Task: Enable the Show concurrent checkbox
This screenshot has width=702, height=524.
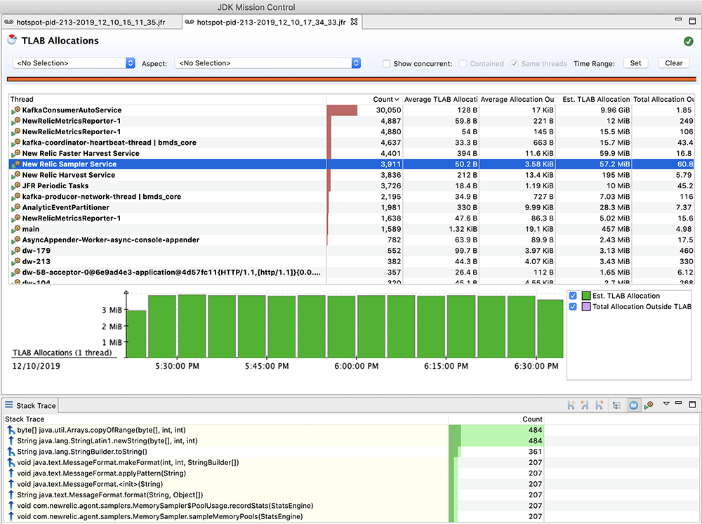Action: coord(386,63)
